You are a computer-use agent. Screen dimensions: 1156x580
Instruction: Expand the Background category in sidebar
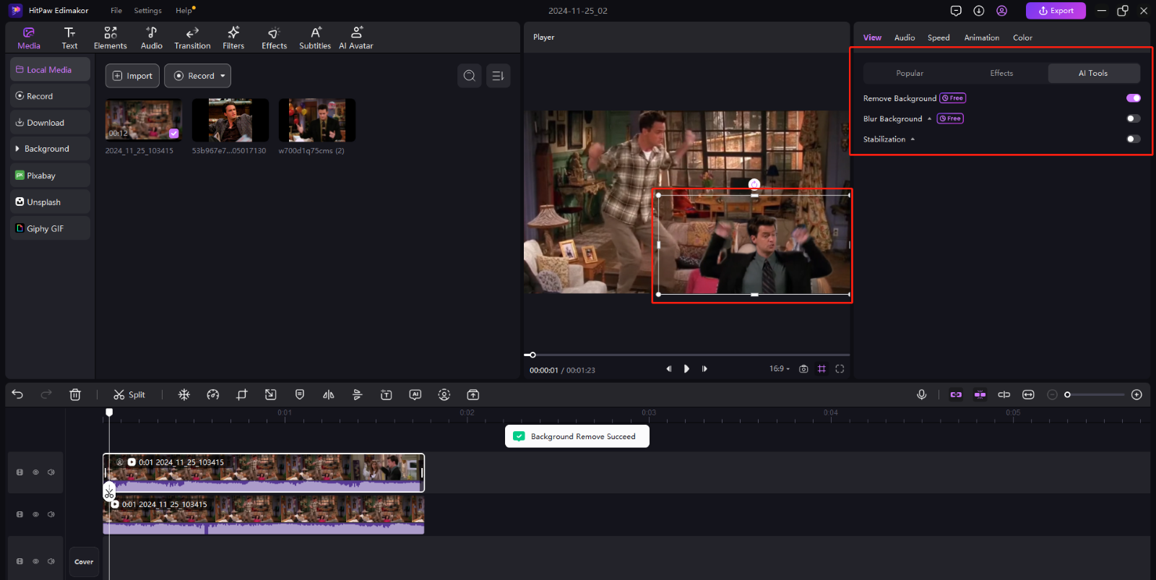(50, 149)
